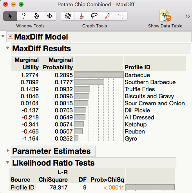
Task: Select the help question mark tool
Action: coord(24,16)
